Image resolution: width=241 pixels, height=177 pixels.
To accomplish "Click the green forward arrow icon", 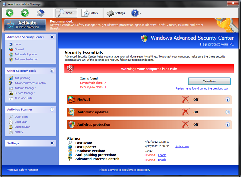I will point(25,13).
